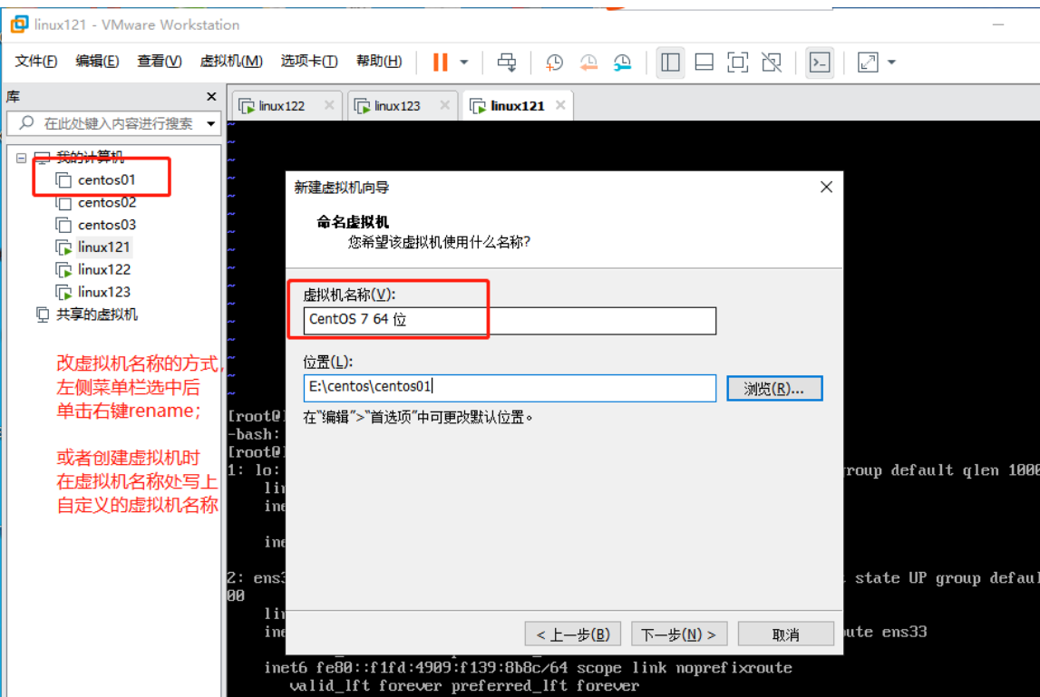This screenshot has height=697, width=1040.
Task: Close the linux123 tab
Action: [444, 105]
